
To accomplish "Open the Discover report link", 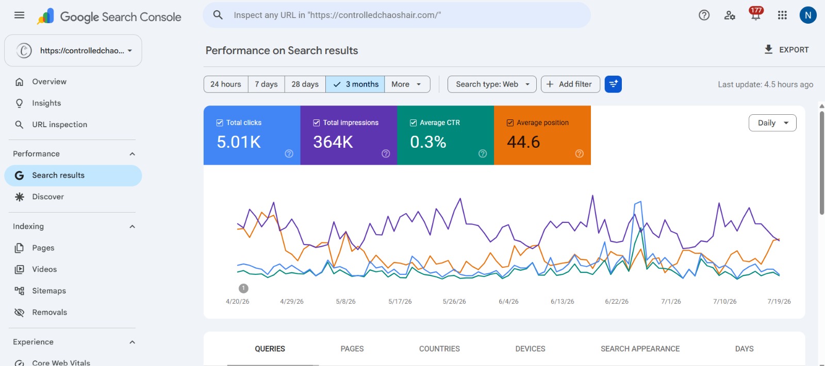I will click(x=48, y=197).
